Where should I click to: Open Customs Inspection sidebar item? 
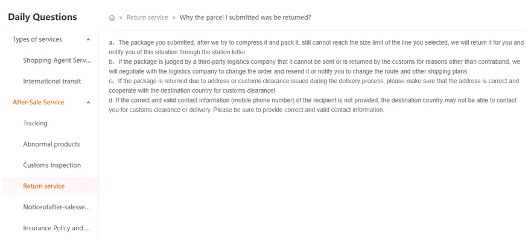tap(52, 165)
